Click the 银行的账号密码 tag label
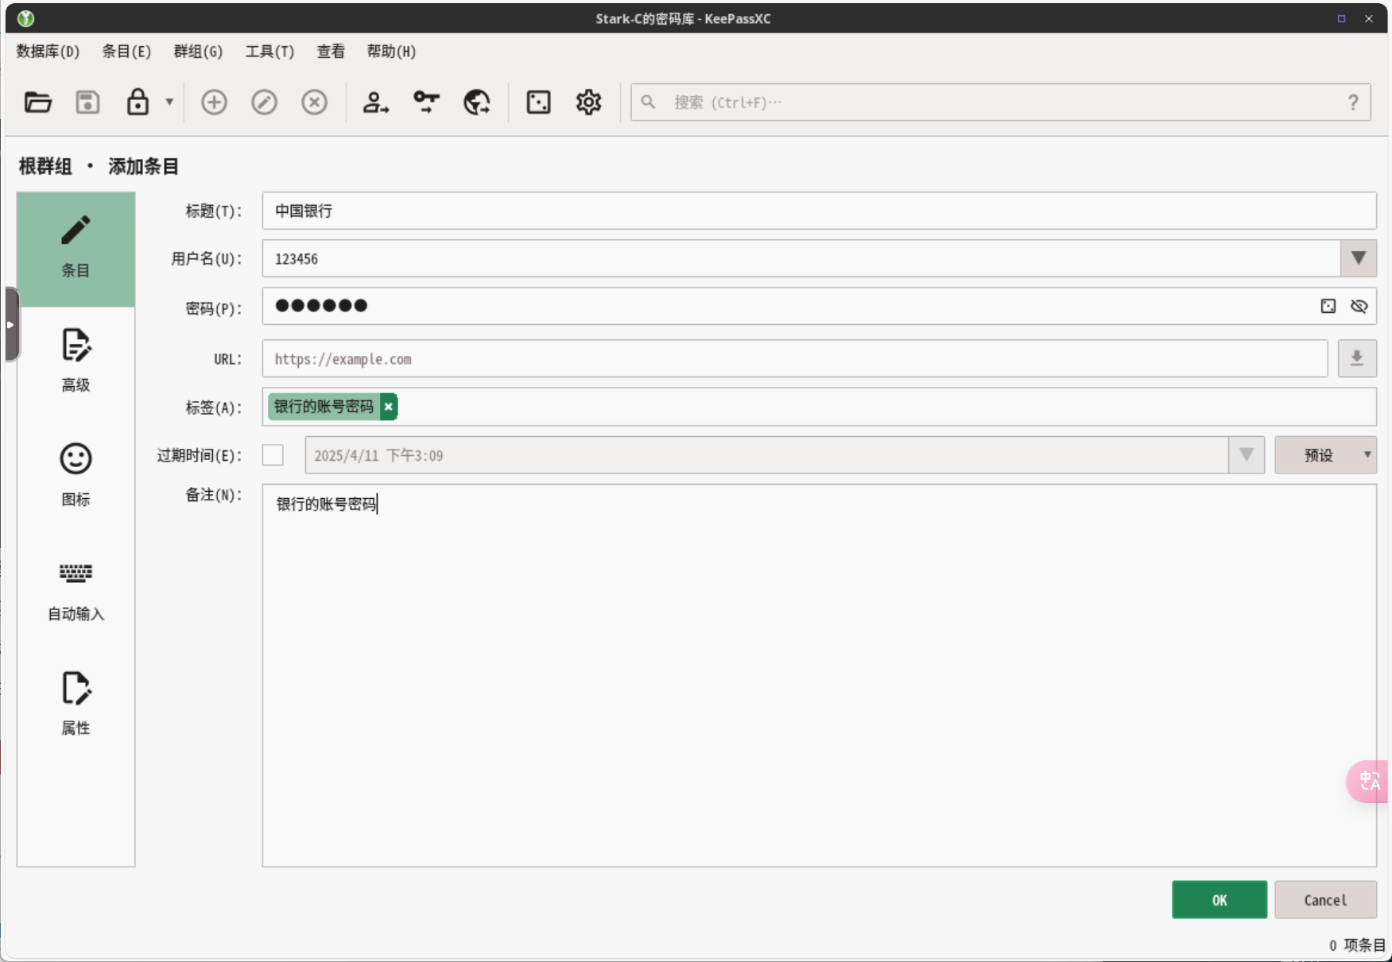 click(324, 407)
